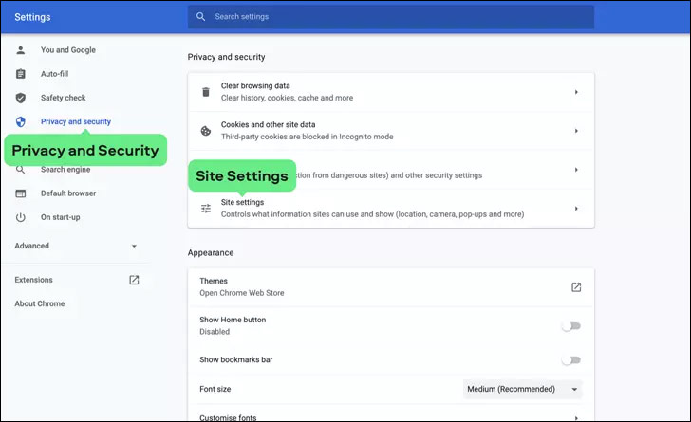Open About Chrome in the sidebar

pyautogui.click(x=40, y=303)
